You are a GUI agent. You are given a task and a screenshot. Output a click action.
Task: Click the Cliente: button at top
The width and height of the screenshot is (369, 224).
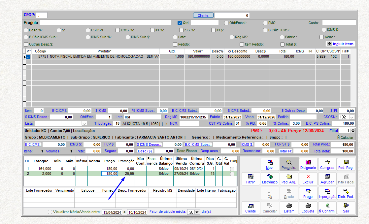click(203, 15)
